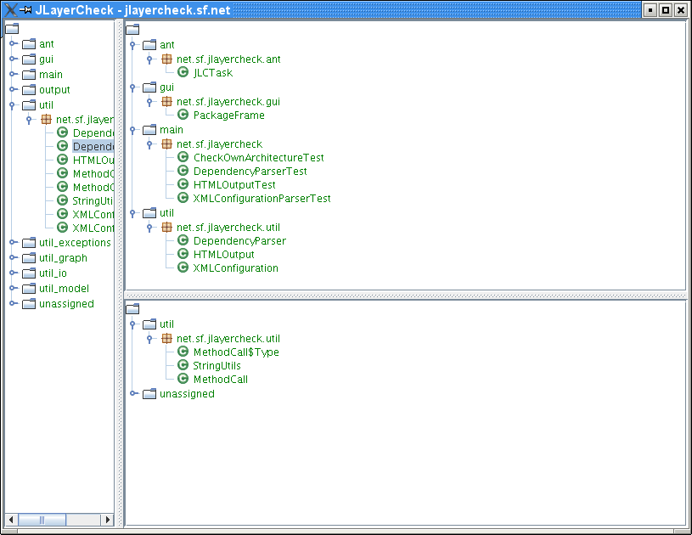
Task: Click the util folder icon in the top-right panel
Action: (x=149, y=213)
